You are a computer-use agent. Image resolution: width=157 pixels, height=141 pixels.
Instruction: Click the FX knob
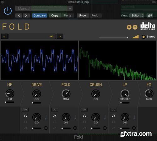tap(149, 94)
